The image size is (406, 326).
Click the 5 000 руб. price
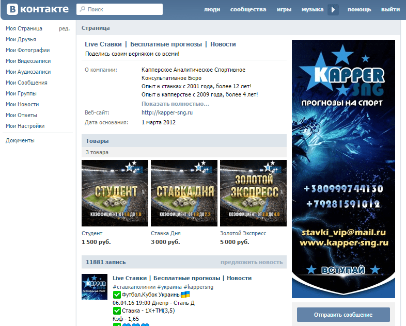(x=235, y=242)
